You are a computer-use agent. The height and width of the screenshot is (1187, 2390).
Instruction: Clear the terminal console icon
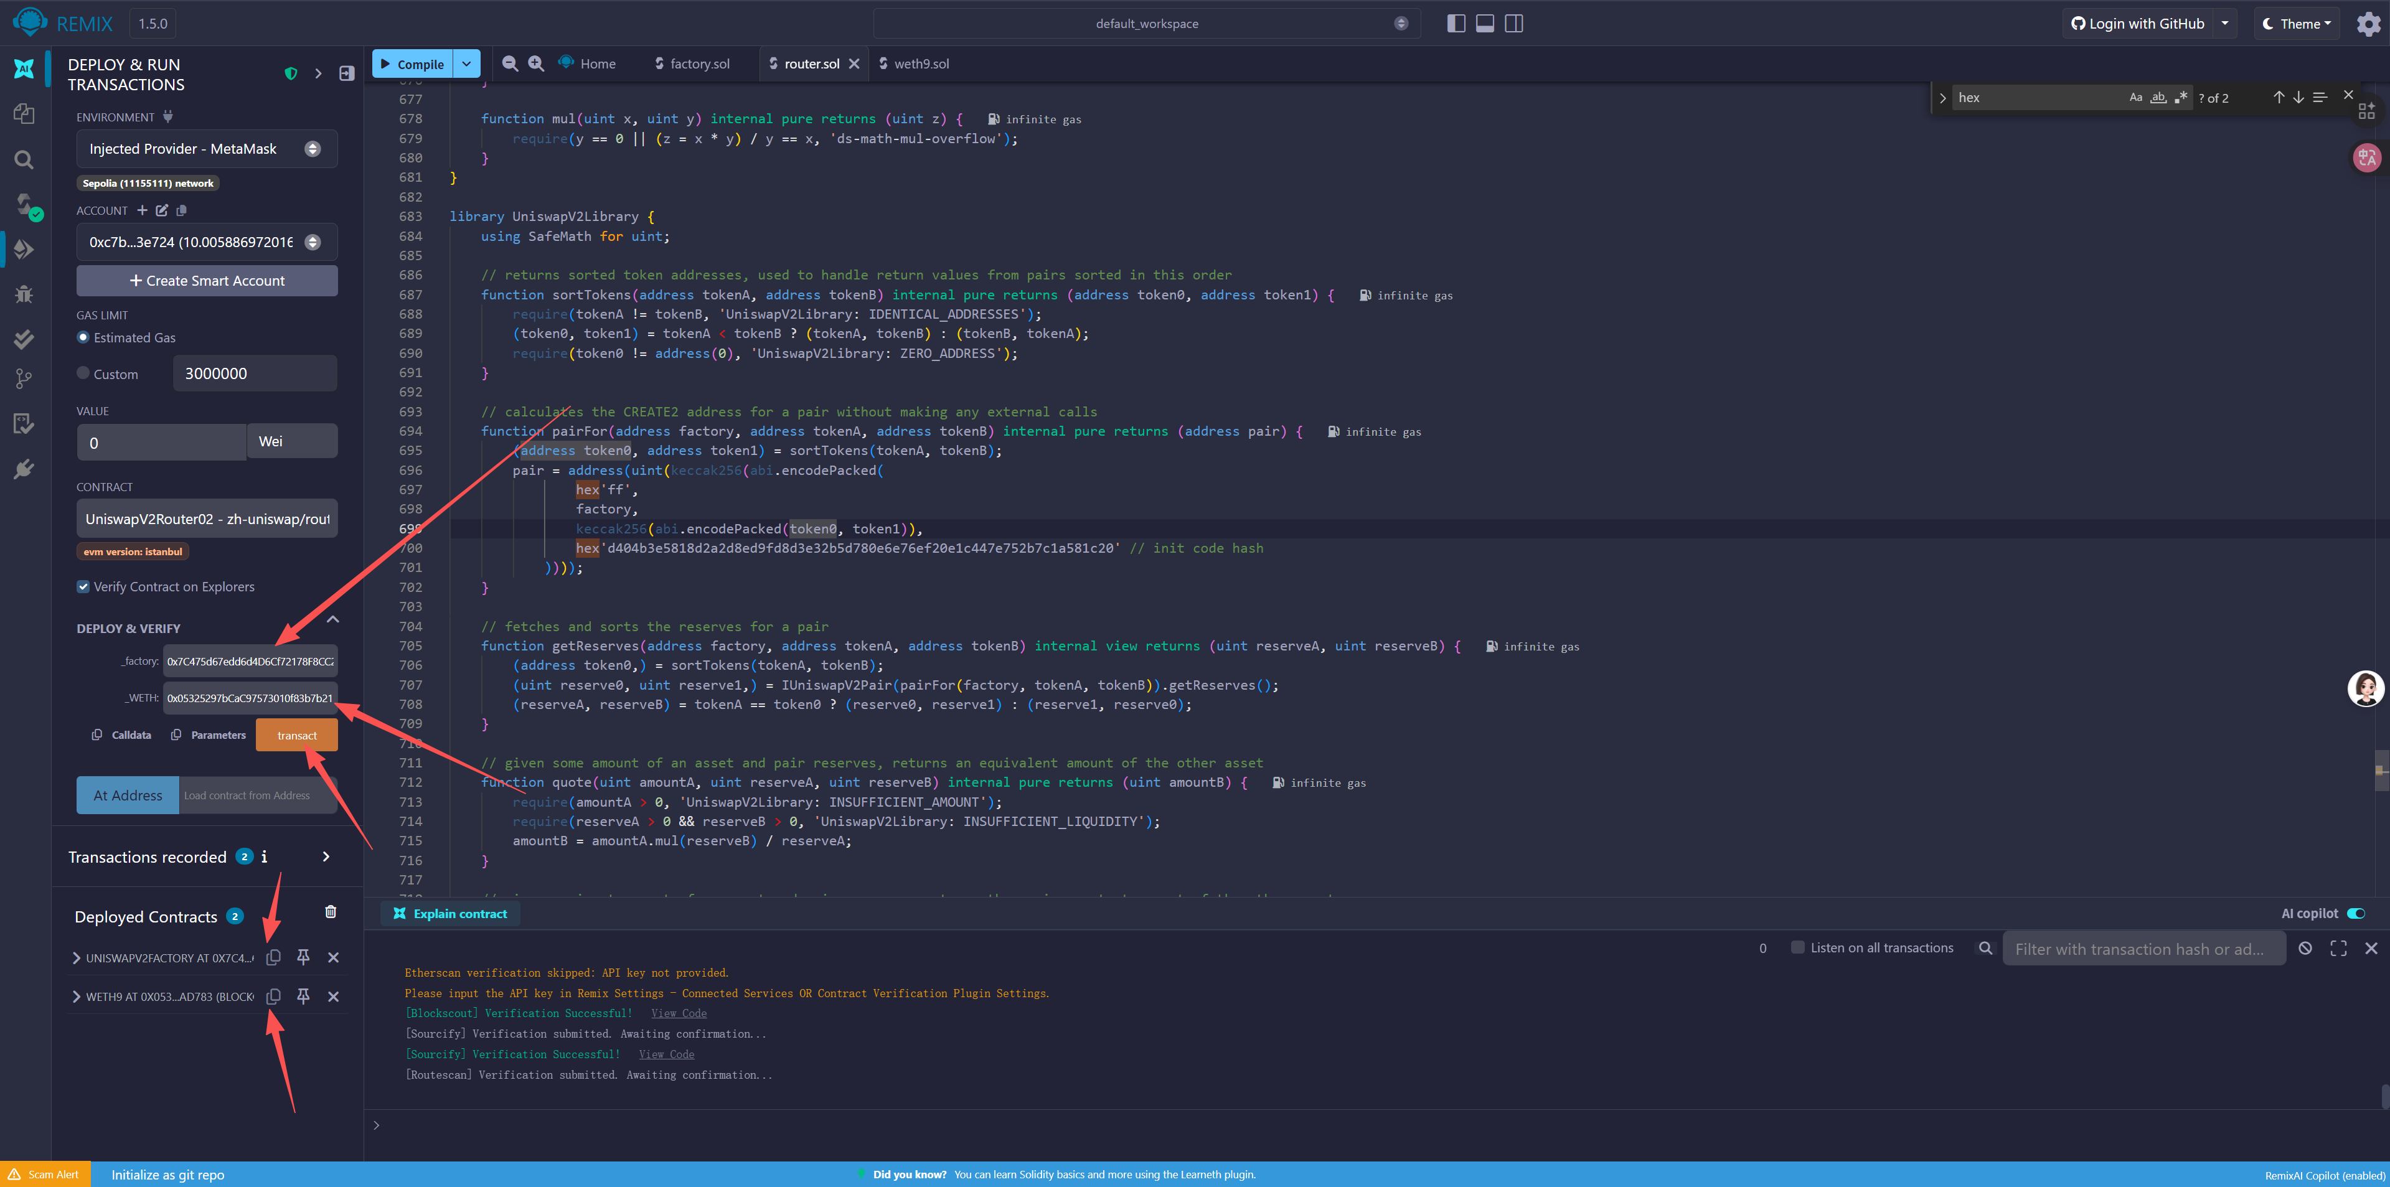click(2305, 948)
